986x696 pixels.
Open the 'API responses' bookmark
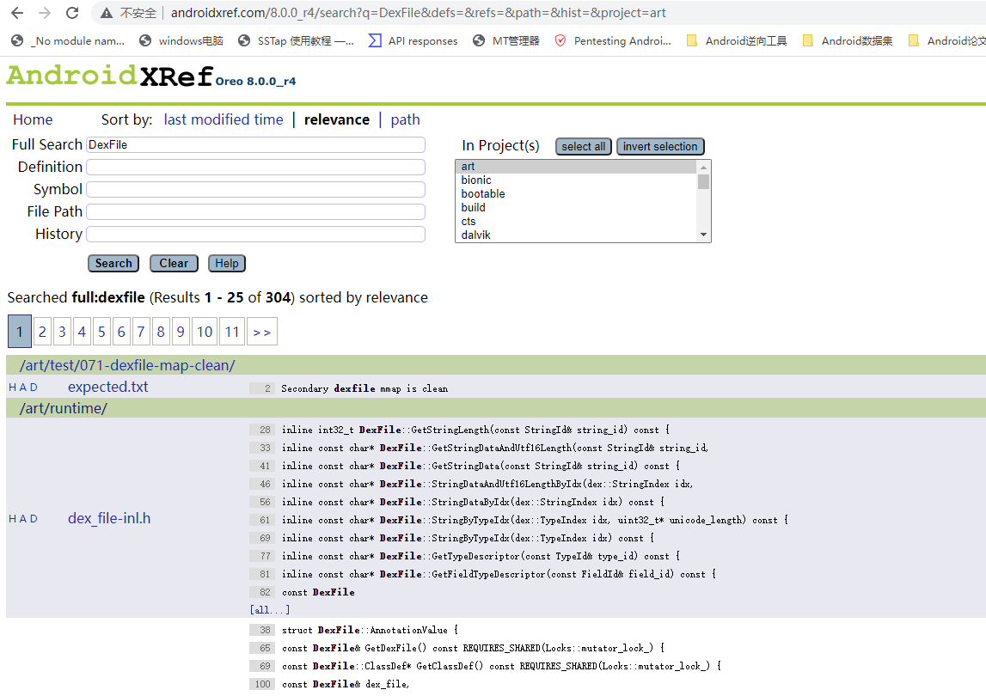pos(413,41)
